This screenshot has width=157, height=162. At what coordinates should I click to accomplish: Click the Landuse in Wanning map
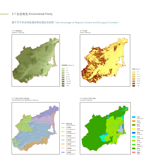(x=105, y=128)
